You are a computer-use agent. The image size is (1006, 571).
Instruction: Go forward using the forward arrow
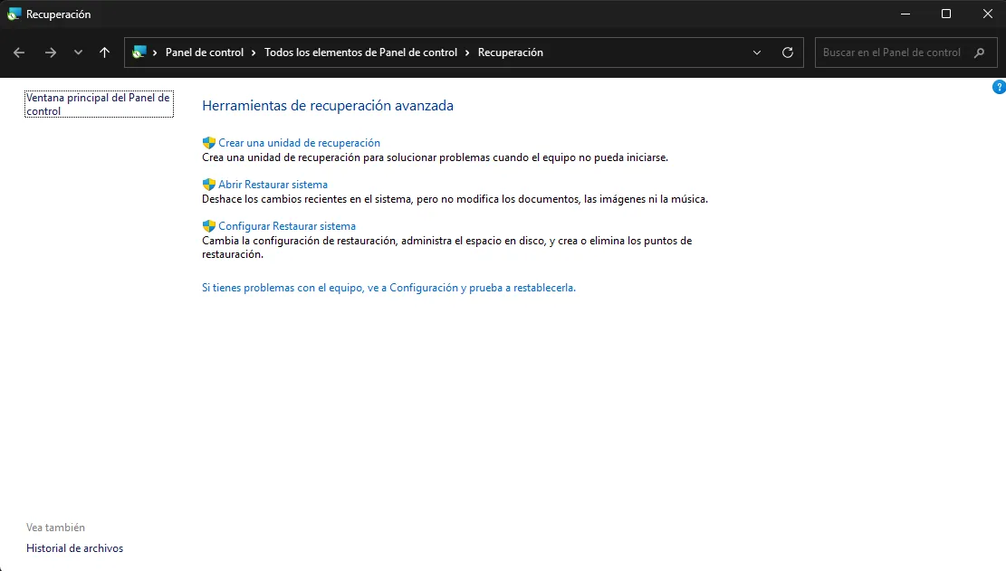tap(50, 52)
